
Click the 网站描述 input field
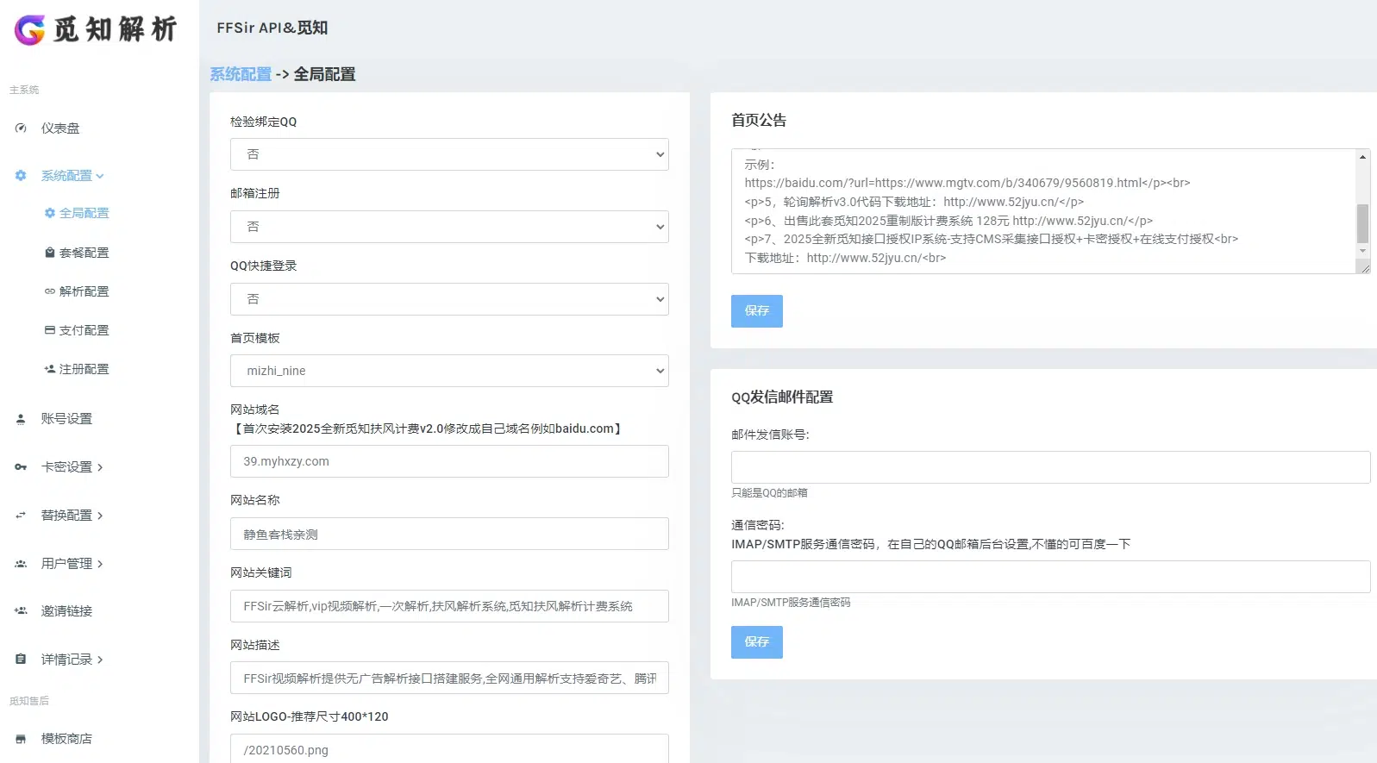449,679
